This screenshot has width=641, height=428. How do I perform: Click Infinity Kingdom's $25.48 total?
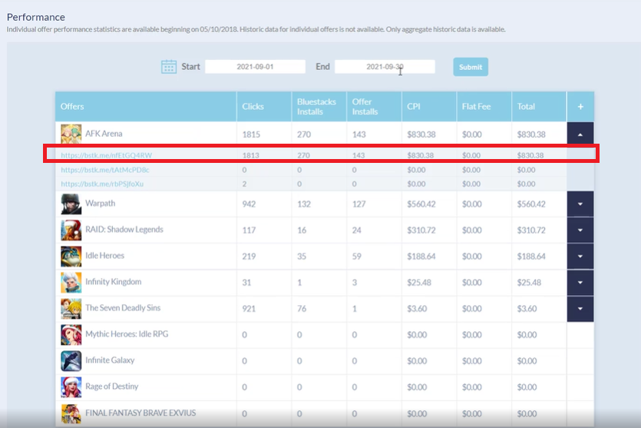[x=529, y=282]
